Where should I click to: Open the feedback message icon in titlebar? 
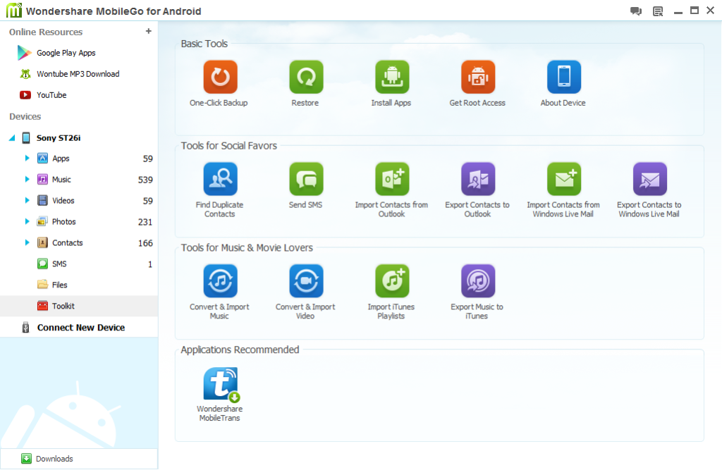[x=635, y=11]
